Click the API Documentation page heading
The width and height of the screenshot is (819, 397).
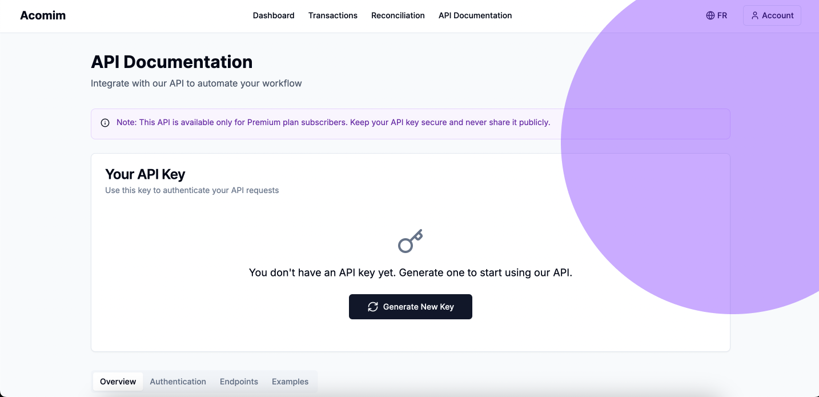coord(172,62)
